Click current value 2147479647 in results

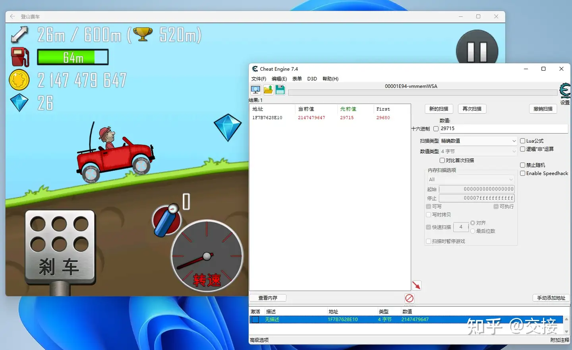[311, 118]
